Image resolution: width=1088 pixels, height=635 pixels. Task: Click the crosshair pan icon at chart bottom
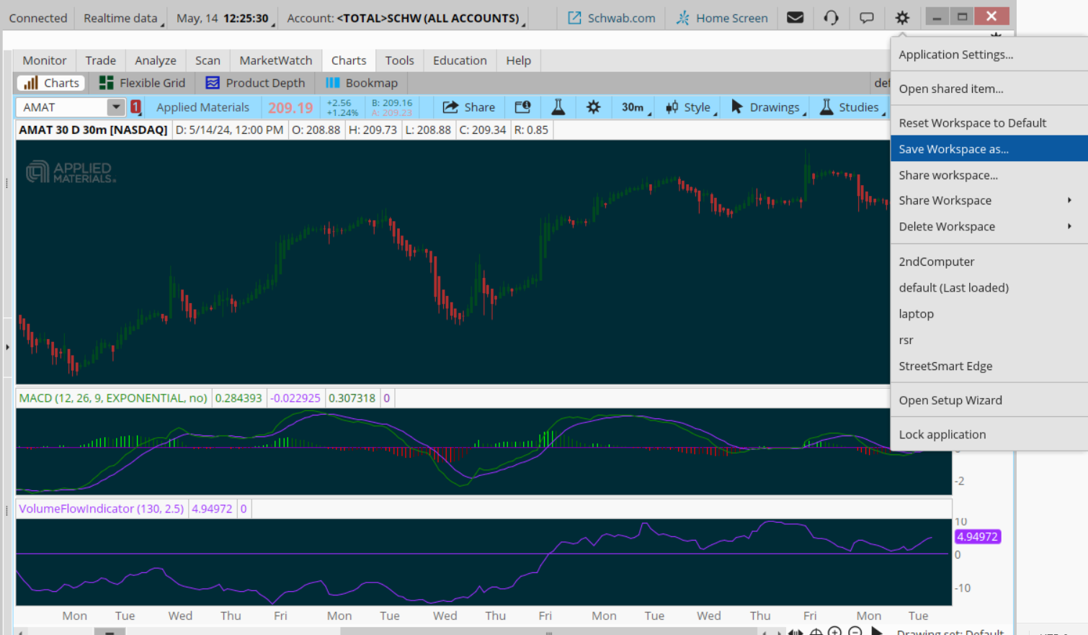tap(816, 631)
